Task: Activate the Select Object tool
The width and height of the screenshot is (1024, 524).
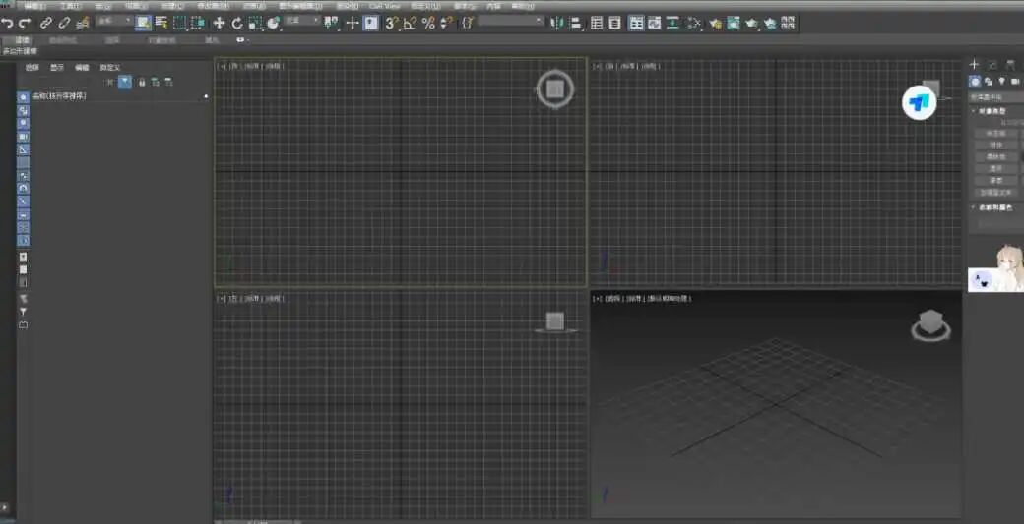Action: point(143,24)
